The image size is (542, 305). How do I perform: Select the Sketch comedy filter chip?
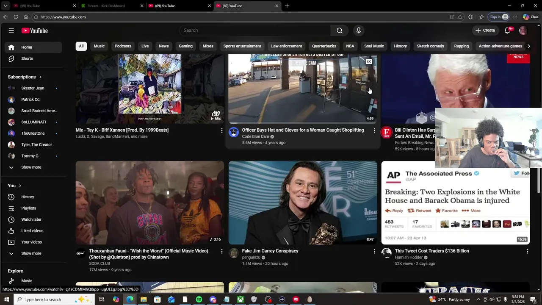click(x=431, y=46)
